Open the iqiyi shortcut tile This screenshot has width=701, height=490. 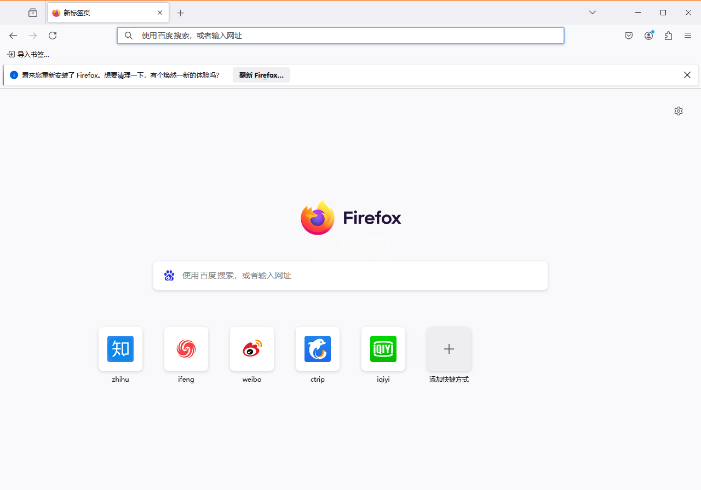383,349
